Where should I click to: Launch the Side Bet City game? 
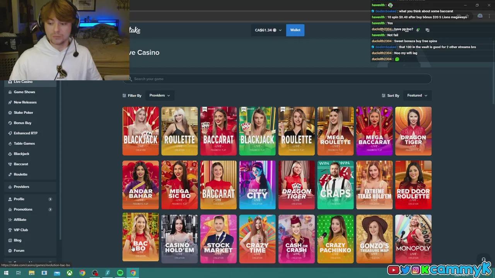pyautogui.click(x=257, y=185)
